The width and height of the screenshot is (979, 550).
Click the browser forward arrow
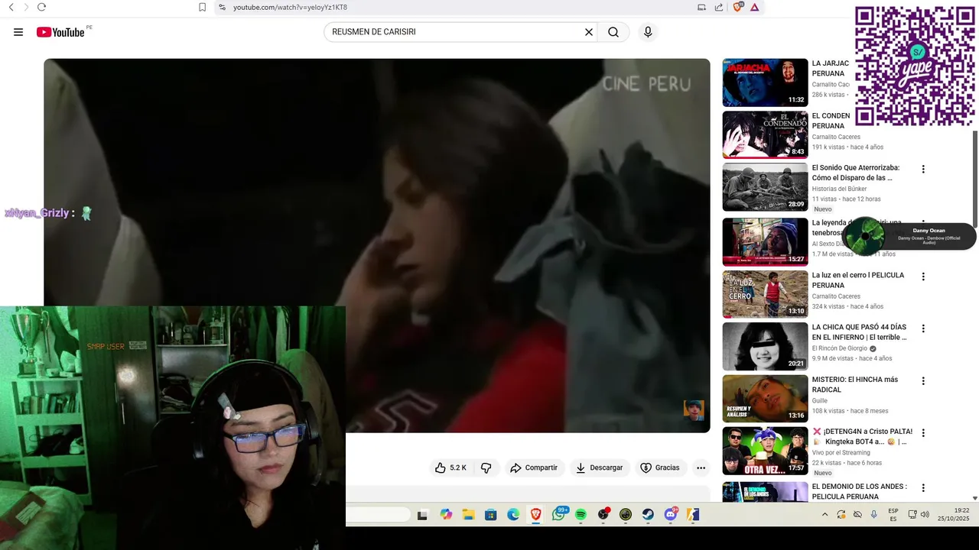coord(26,7)
